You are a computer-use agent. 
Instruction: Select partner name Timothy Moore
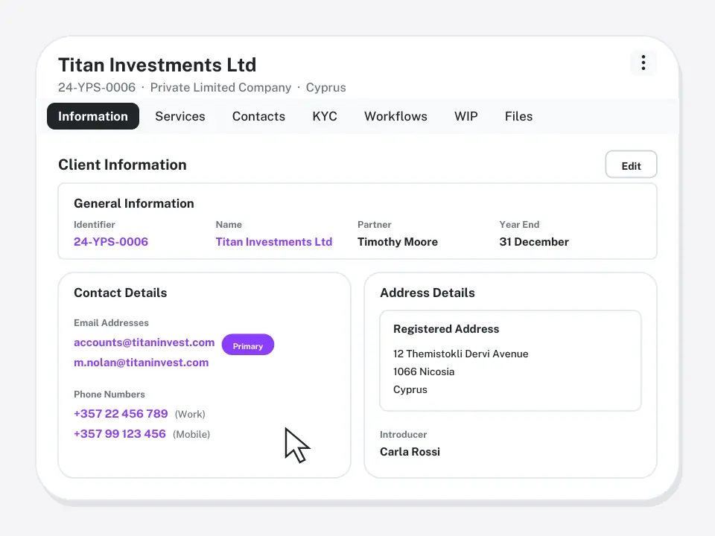point(398,241)
